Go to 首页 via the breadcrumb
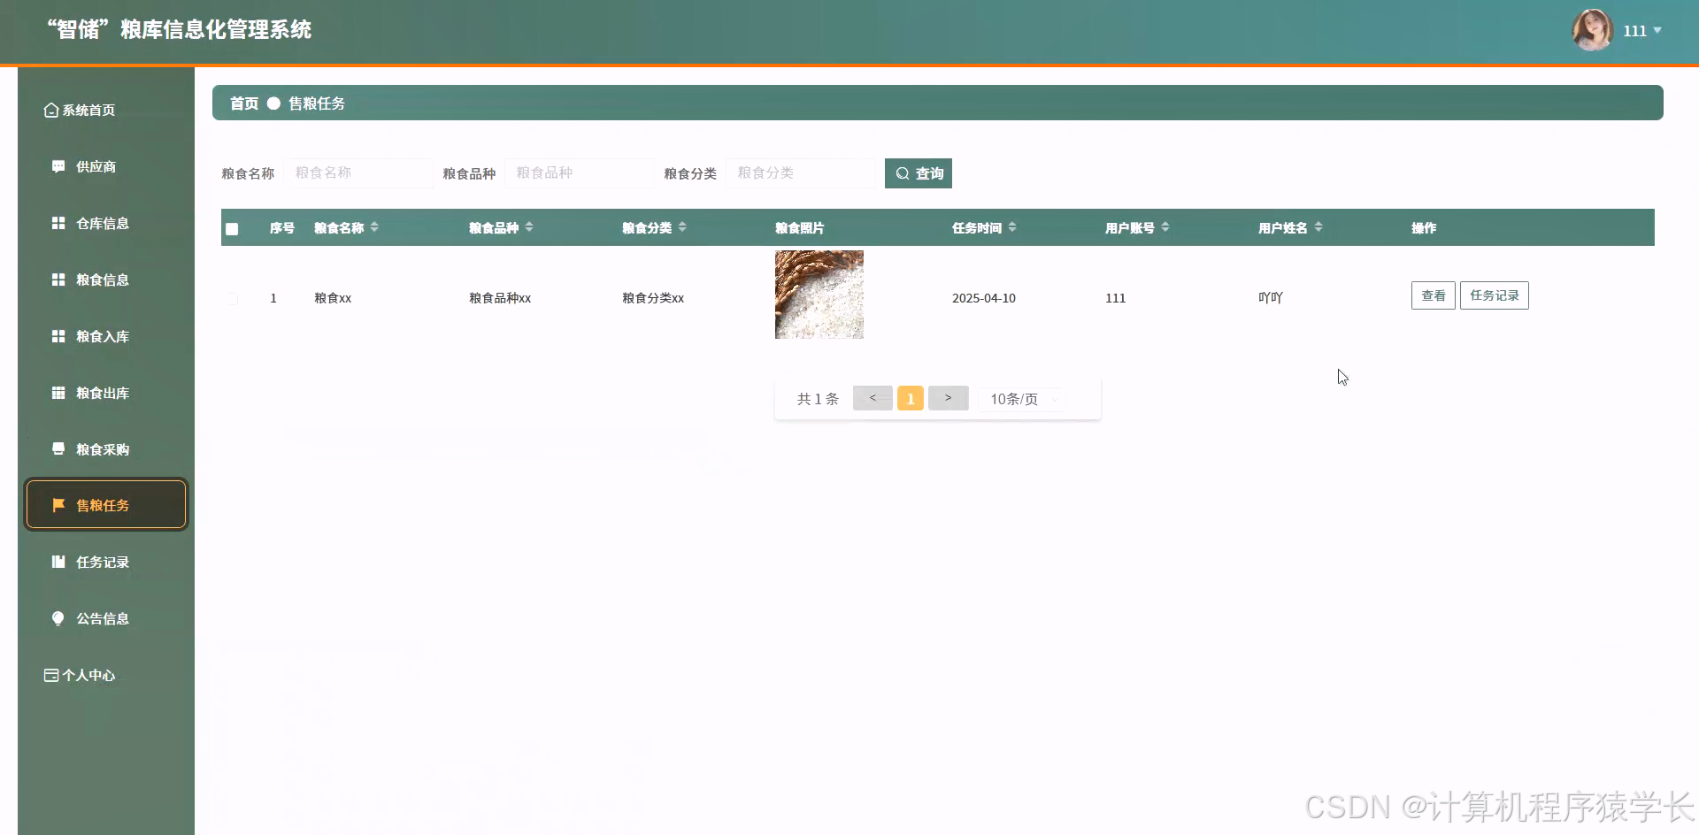This screenshot has height=835, width=1699. pos(242,103)
